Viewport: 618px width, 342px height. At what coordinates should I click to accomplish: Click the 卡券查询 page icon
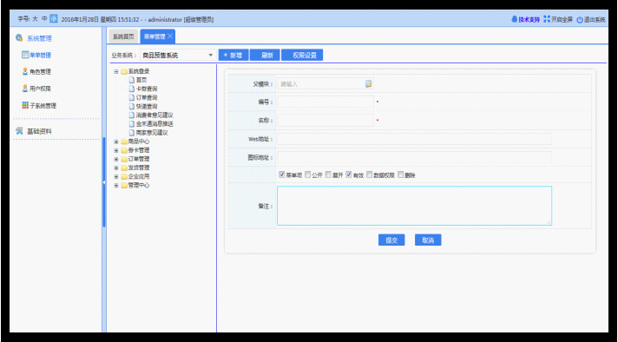[132, 89]
